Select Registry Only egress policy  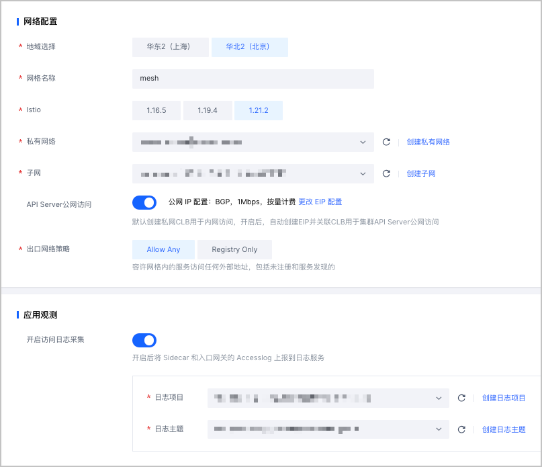pos(234,249)
